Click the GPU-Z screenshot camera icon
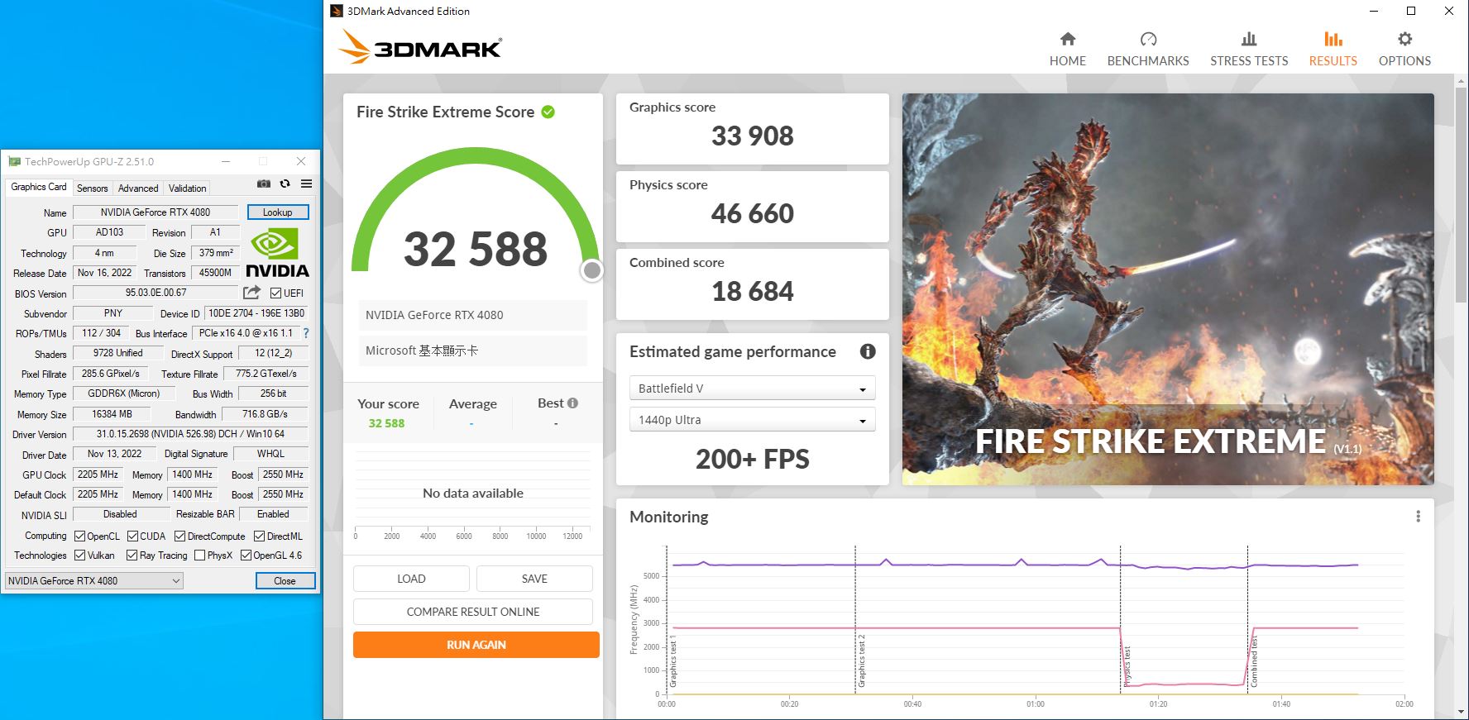1469x720 pixels. tap(264, 184)
